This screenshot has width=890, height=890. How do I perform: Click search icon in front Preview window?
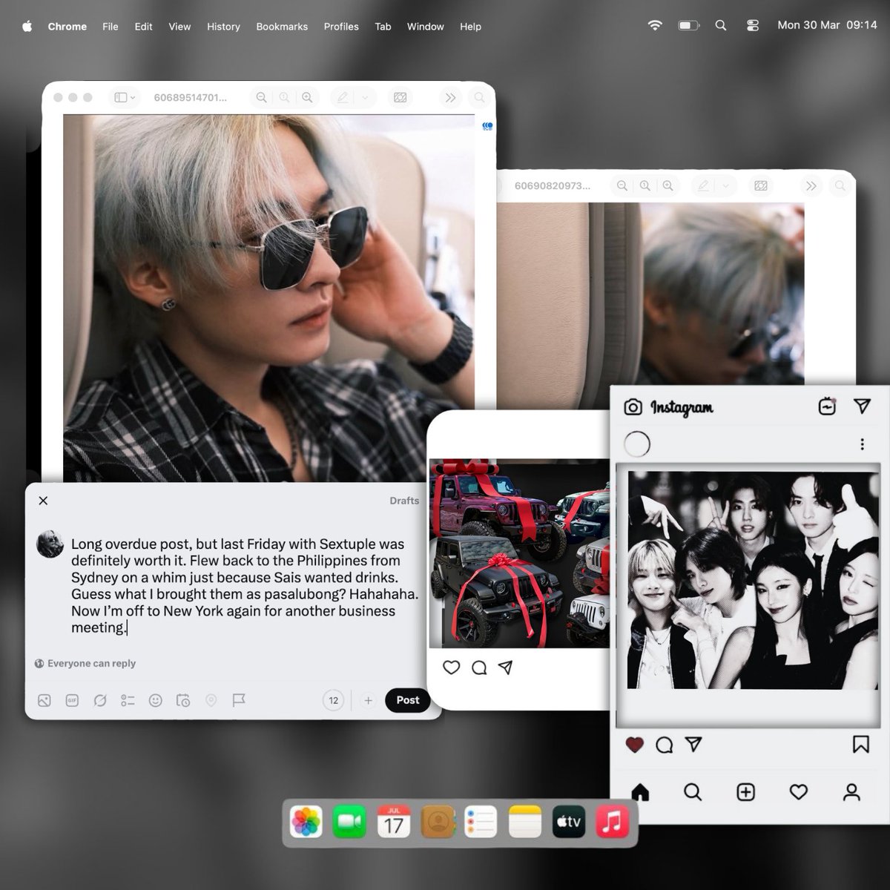479,97
